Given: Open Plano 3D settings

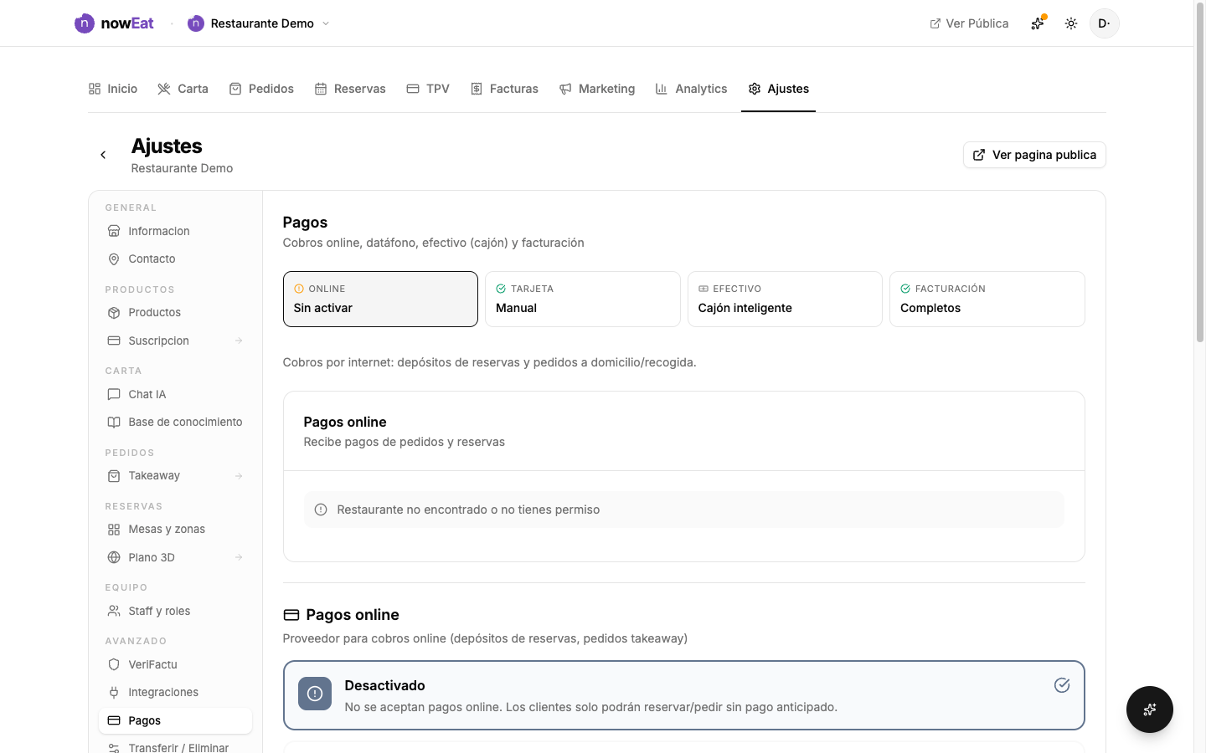Looking at the screenshot, I should (175, 557).
